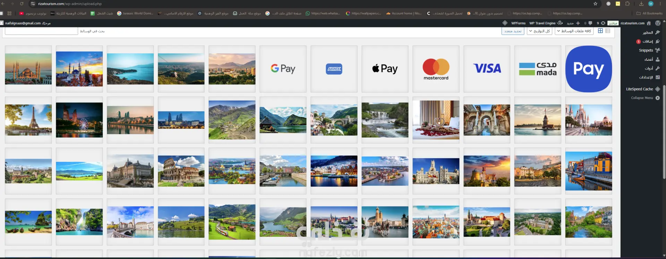Select the mastercard logo thumbnail
The image size is (666, 259).
436,69
